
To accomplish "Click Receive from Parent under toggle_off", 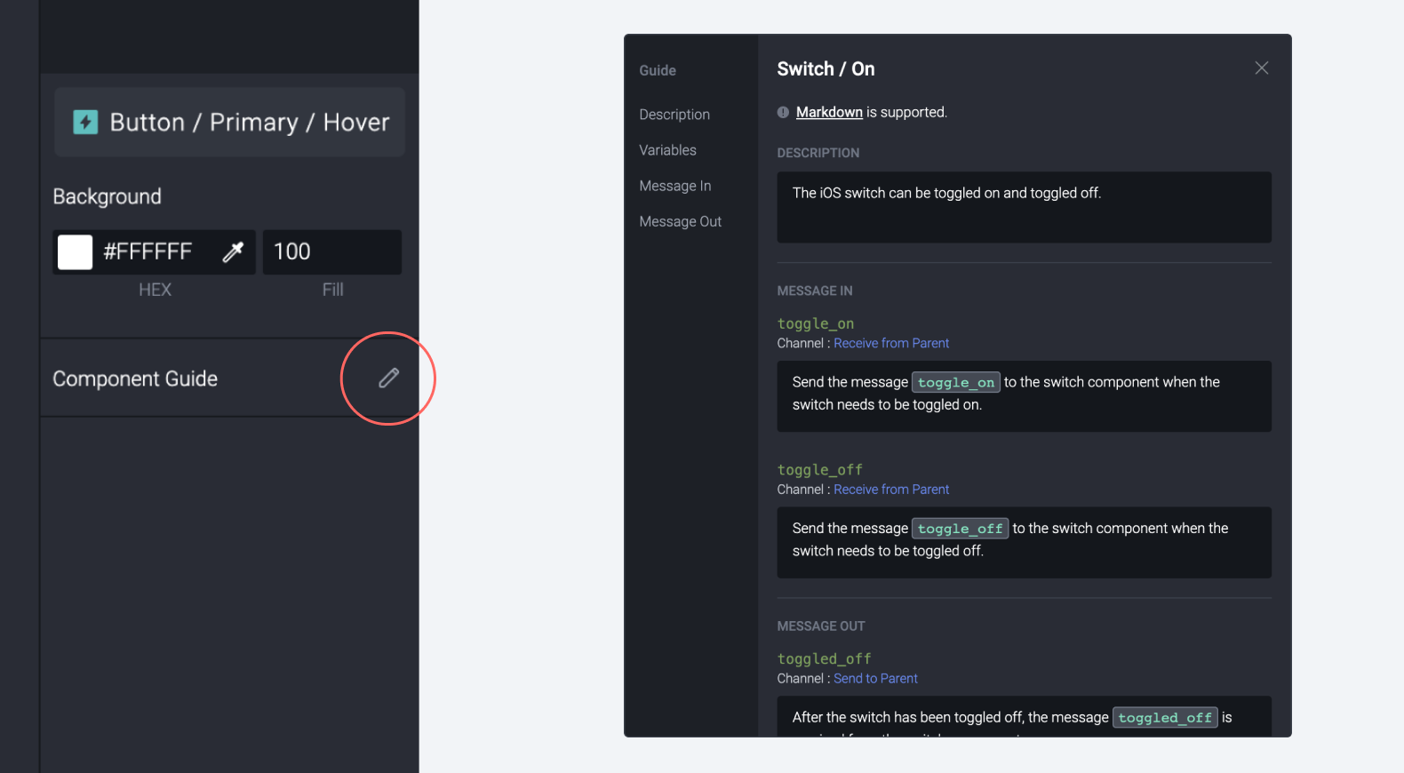I will click(891, 490).
